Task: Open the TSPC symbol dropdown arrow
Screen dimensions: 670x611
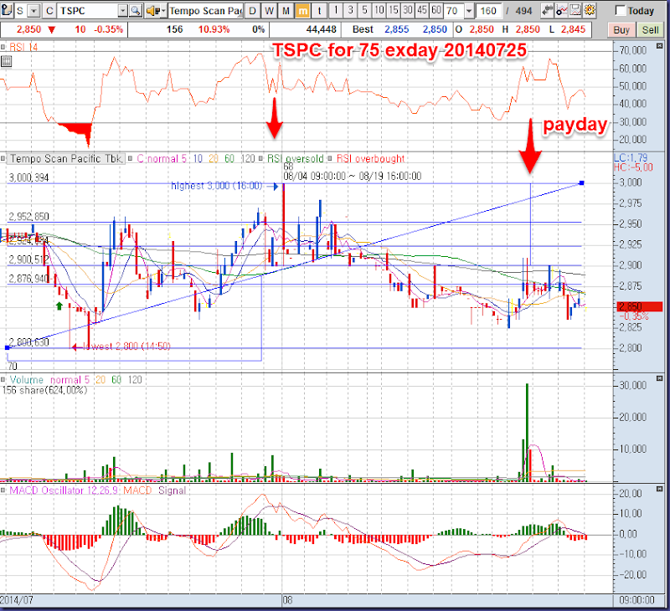Action: click(x=123, y=11)
